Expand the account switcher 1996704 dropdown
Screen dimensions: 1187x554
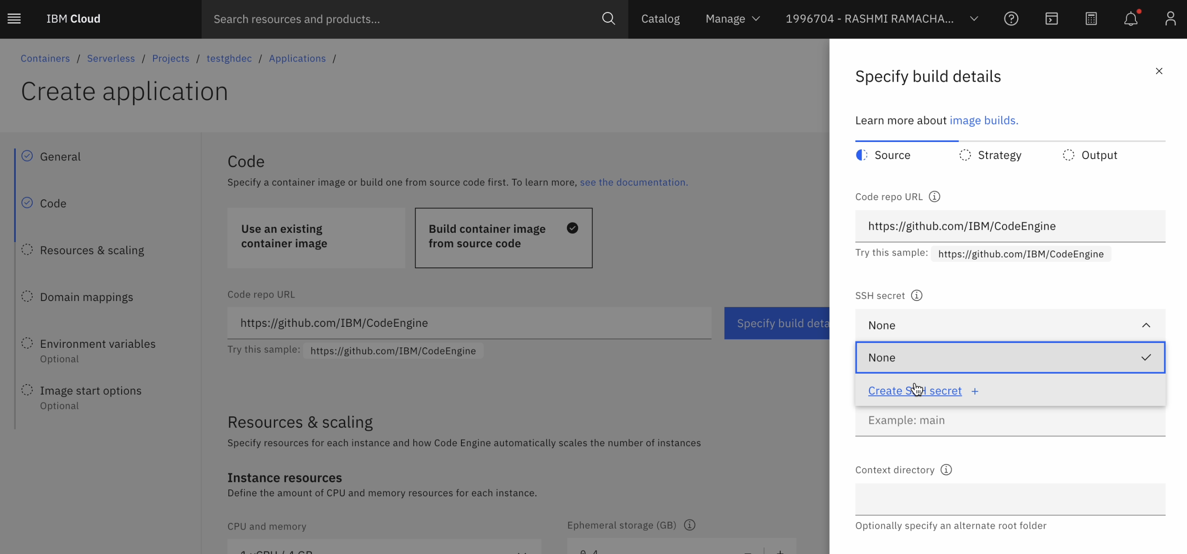[881, 19]
